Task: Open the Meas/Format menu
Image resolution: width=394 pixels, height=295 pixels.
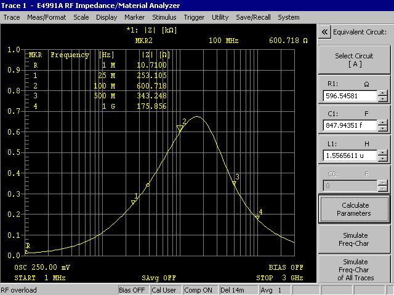Action: click(x=47, y=17)
